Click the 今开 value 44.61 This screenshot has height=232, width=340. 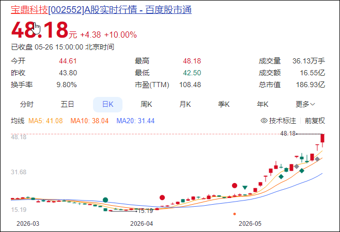68,61
